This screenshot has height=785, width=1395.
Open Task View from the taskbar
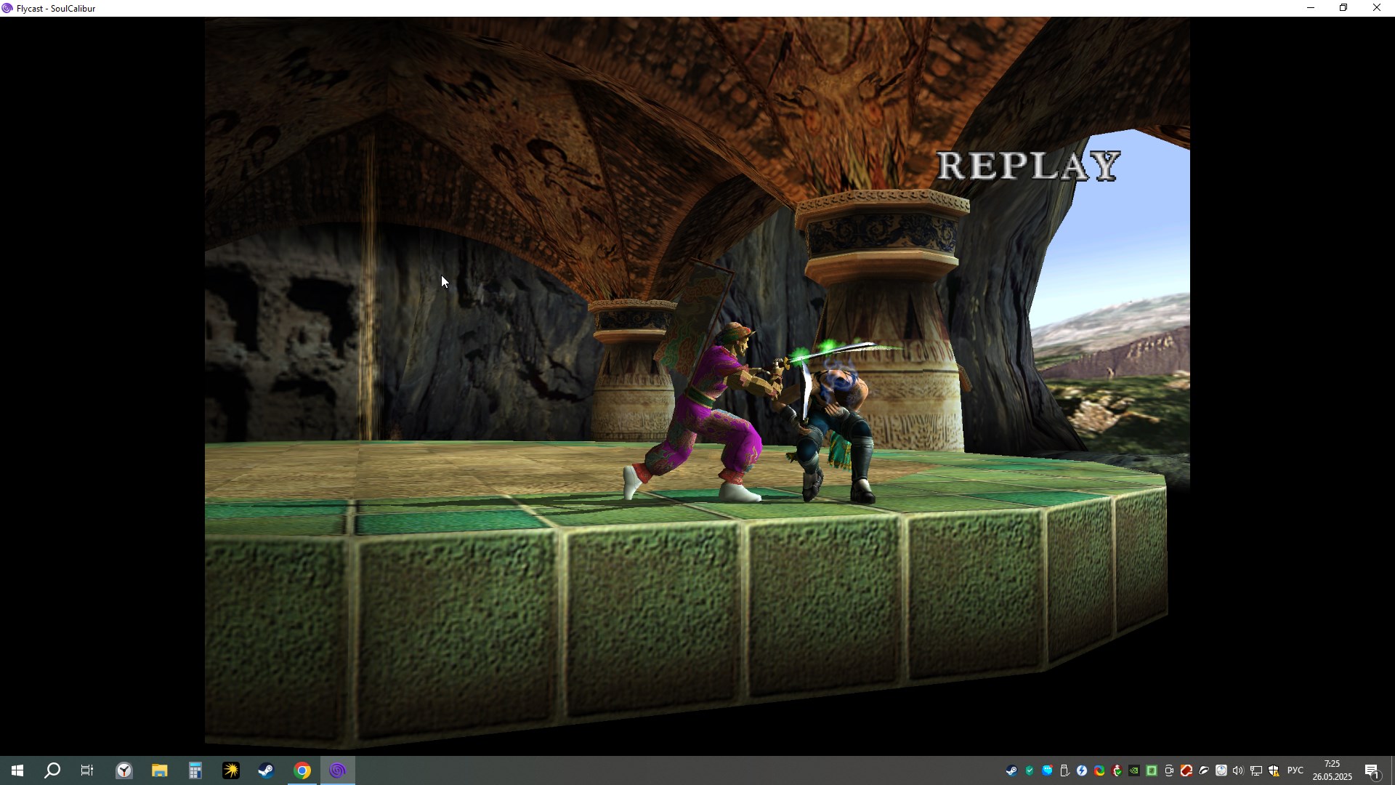tap(87, 770)
